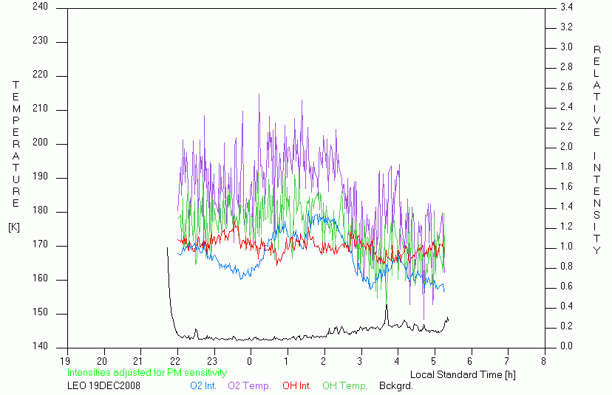Click the 19 hour label on time axis
Screen dimensions: 612x395
click(65, 362)
